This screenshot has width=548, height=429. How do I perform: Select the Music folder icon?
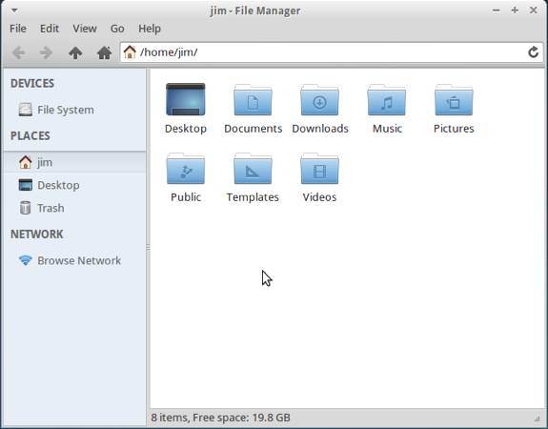387,100
